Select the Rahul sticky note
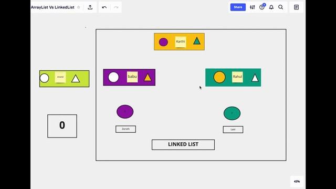Viewport: 336px width, 189px height. 237,77
